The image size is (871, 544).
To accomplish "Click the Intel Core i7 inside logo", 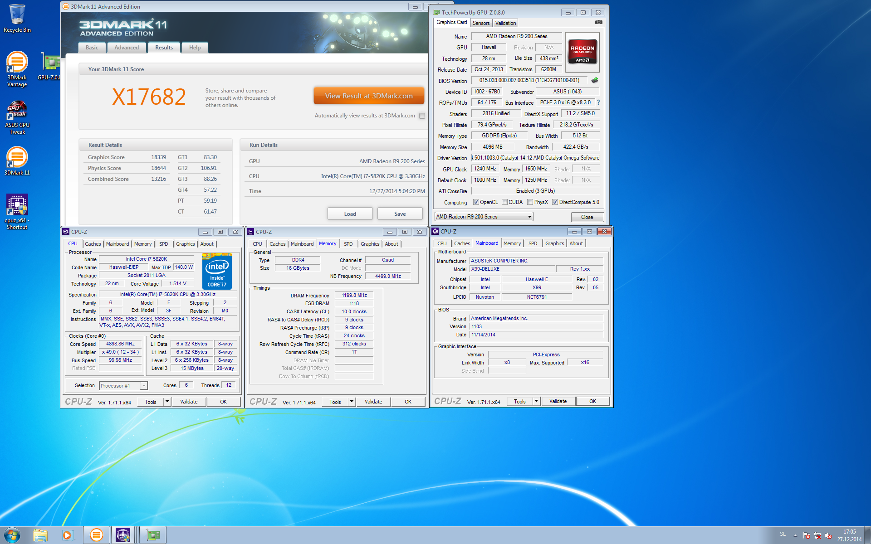I will coord(217,271).
